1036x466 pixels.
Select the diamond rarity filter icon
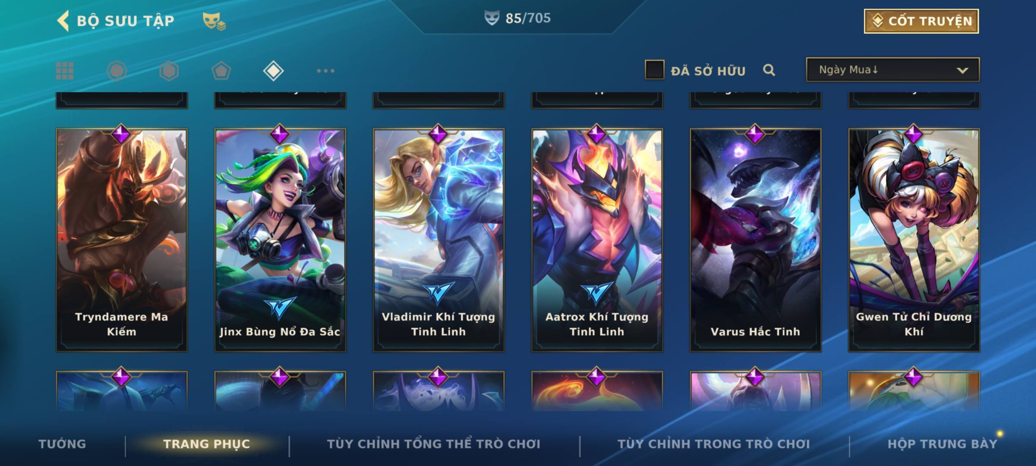pos(273,71)
